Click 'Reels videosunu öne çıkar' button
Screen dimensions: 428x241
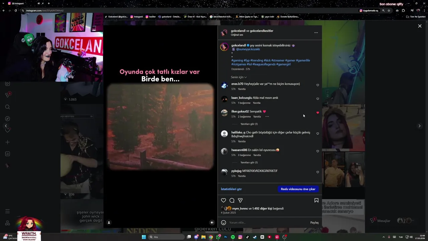298,189
